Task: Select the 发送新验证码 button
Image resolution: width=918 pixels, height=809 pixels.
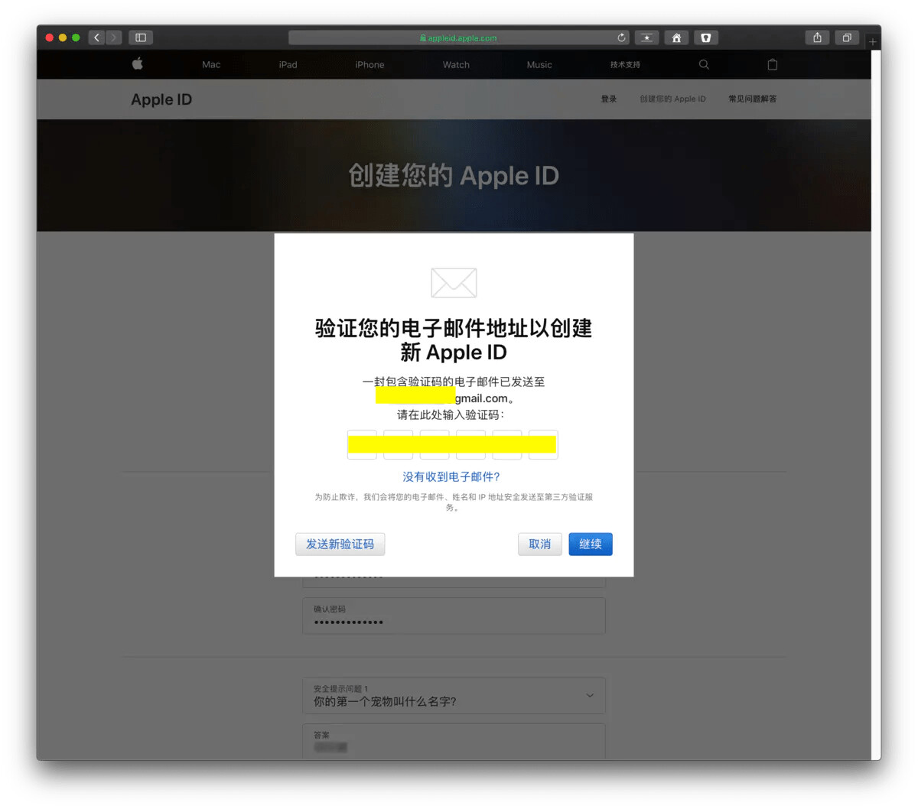Action: pyautogui.click(x=340, y=544)
